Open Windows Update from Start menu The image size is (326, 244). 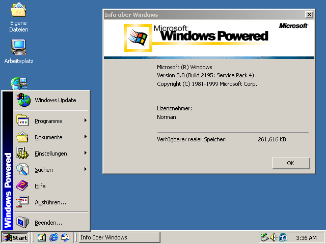51,100
